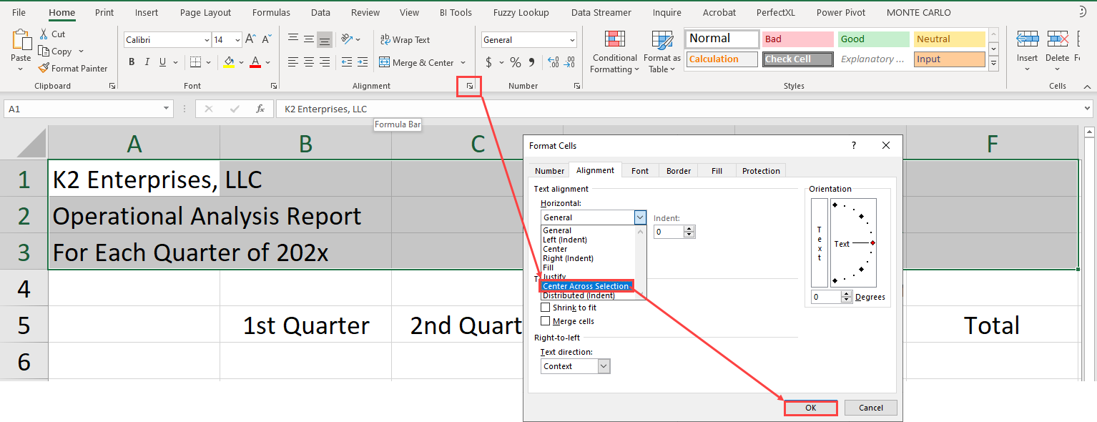
Task: Expand the Name Box dropdown
Action: (x=167, y=109)
